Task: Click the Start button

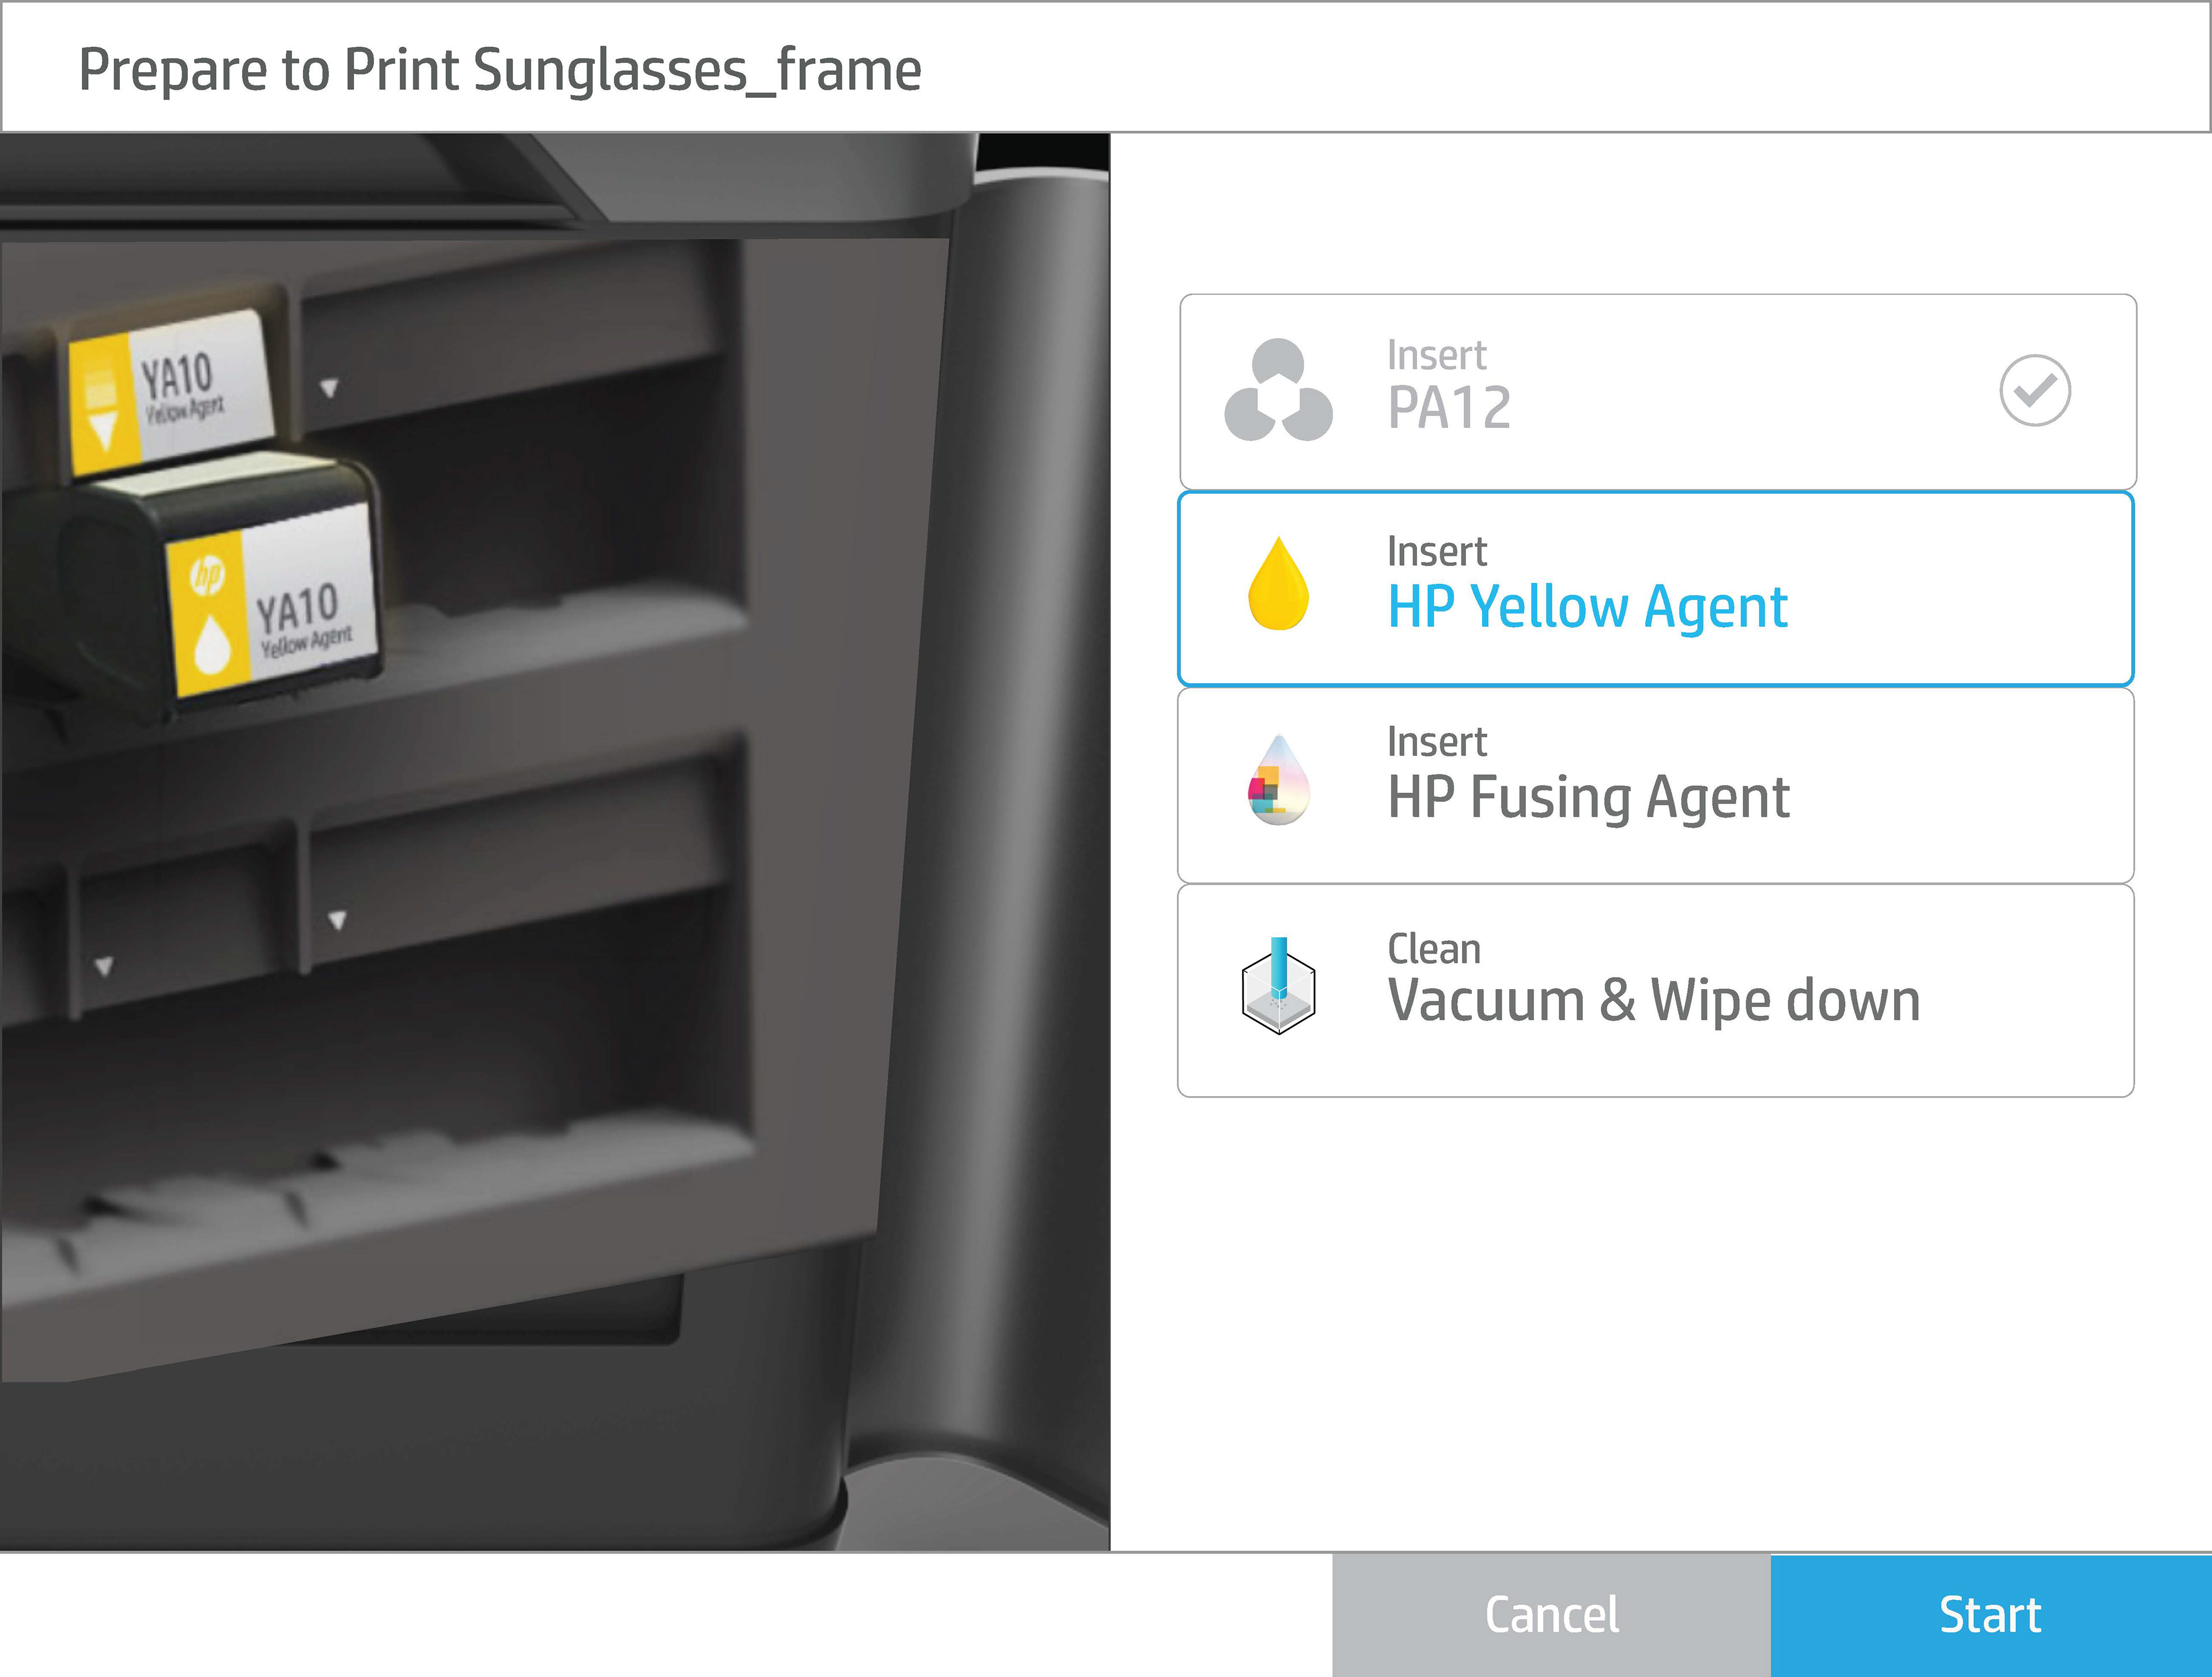Action: (x=1991, y=1615)
